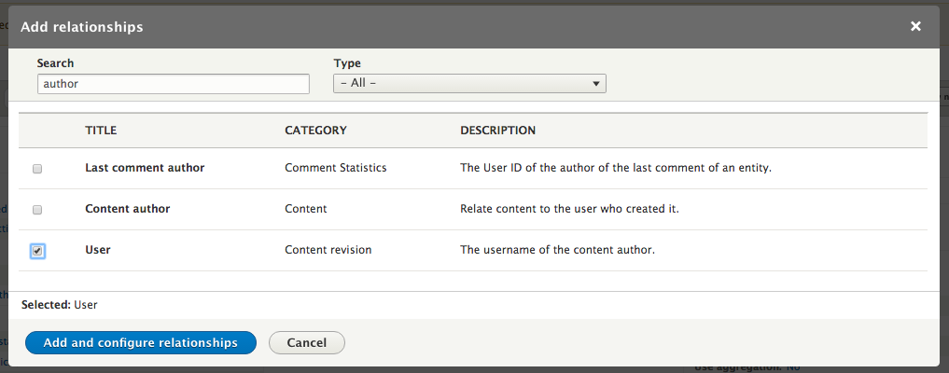The image size is (949, 373).
Task: Click "Relate content to the user" description
Action: pos(569,209)
